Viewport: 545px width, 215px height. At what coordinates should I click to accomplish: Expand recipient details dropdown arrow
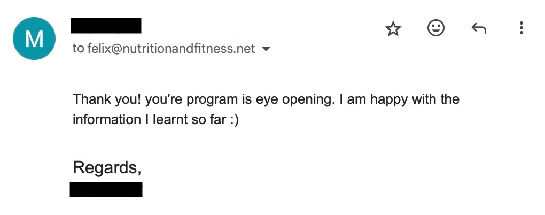[266, 49]
